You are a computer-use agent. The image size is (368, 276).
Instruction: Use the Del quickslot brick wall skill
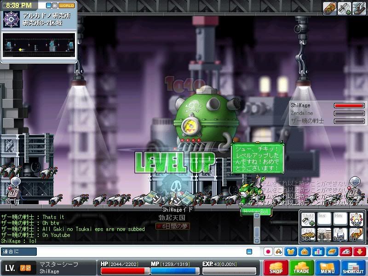click(324, 235)
